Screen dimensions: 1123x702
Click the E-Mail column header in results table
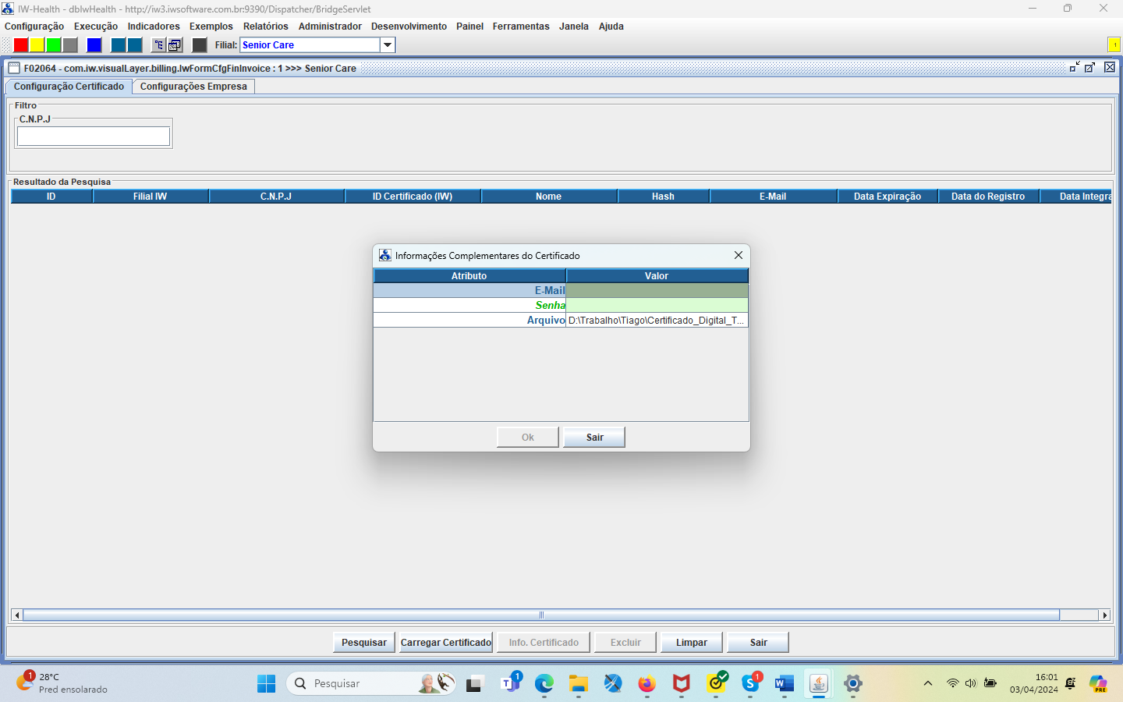tap(773, 197)
